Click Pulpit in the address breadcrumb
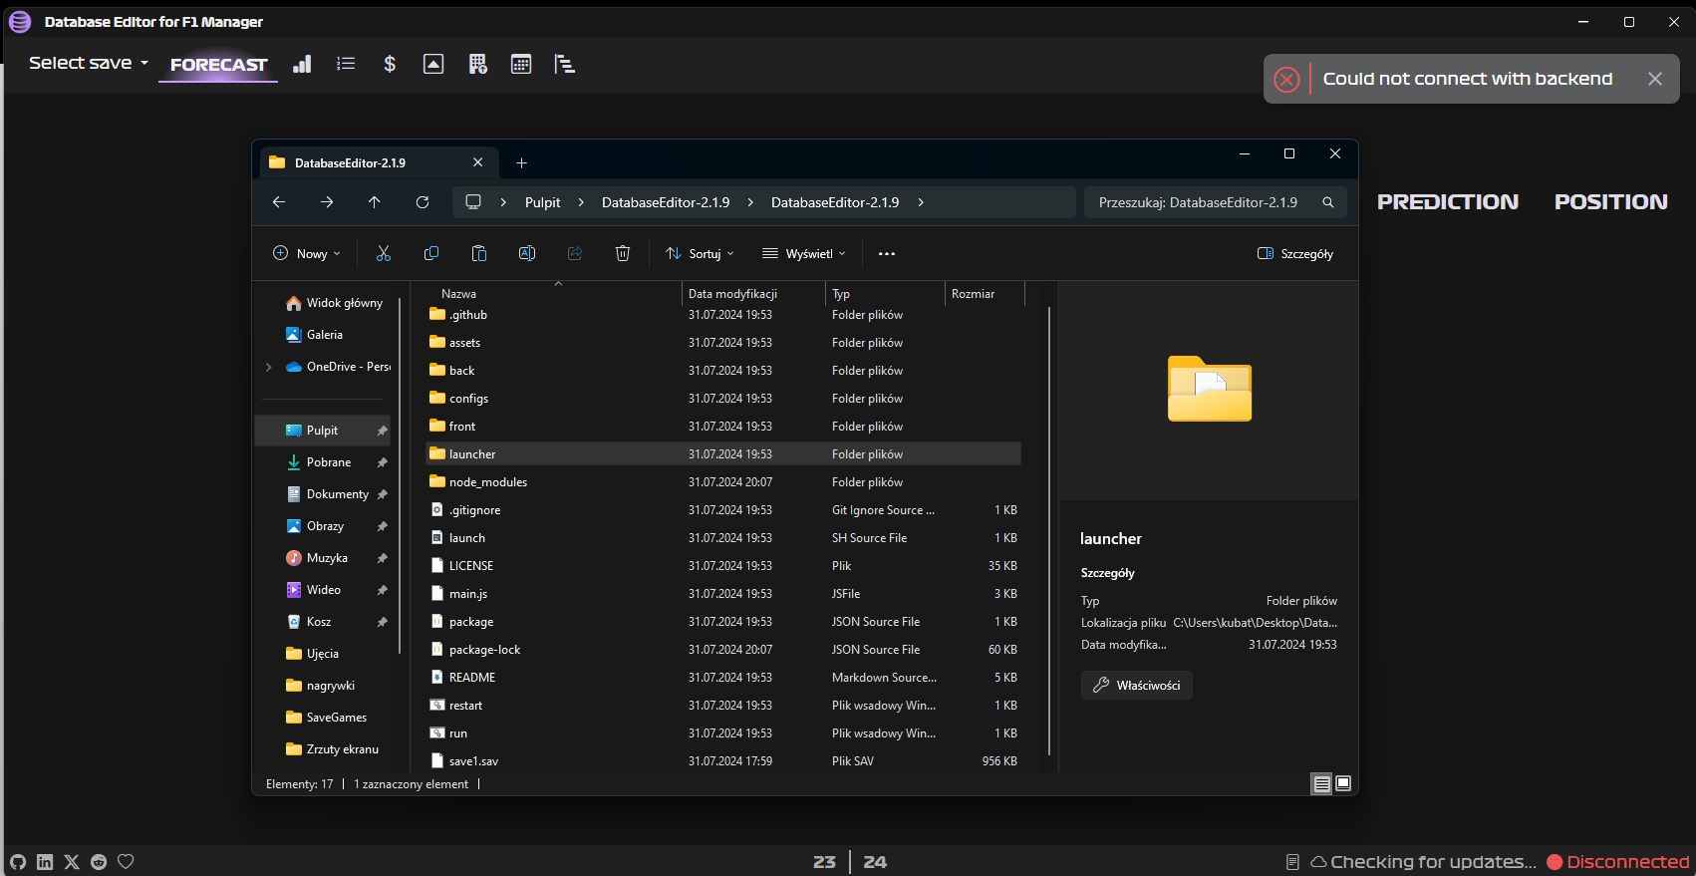Viewport: 1696px width, 876px height. [x=543, y=202]
